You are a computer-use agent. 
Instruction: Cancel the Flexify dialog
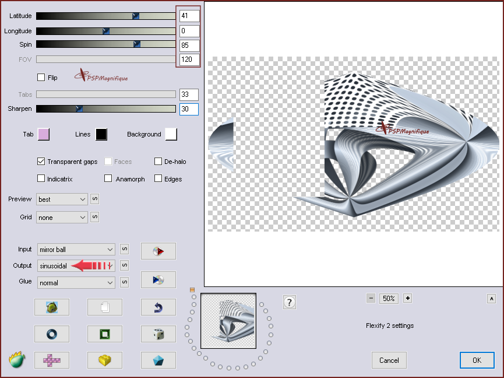pos(389,360)
